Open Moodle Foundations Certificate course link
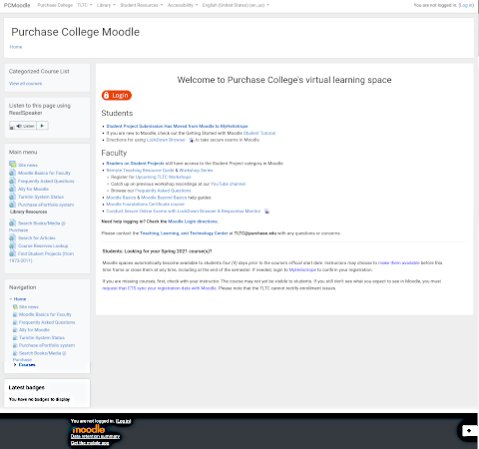The width and height of the screenshot is (479, 449). click(145, 205)
